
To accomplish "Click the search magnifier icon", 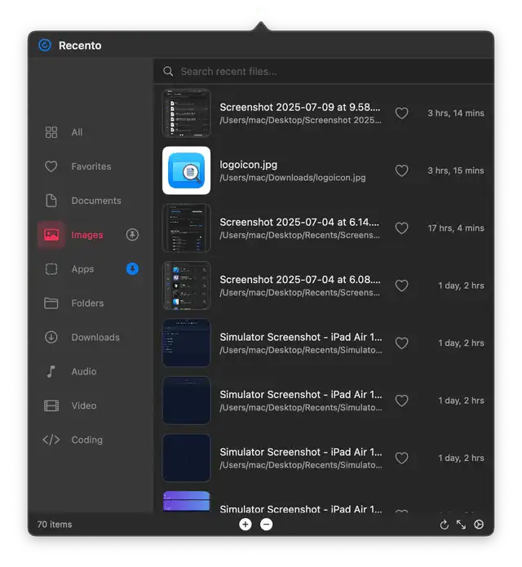I will coord(168,71).
